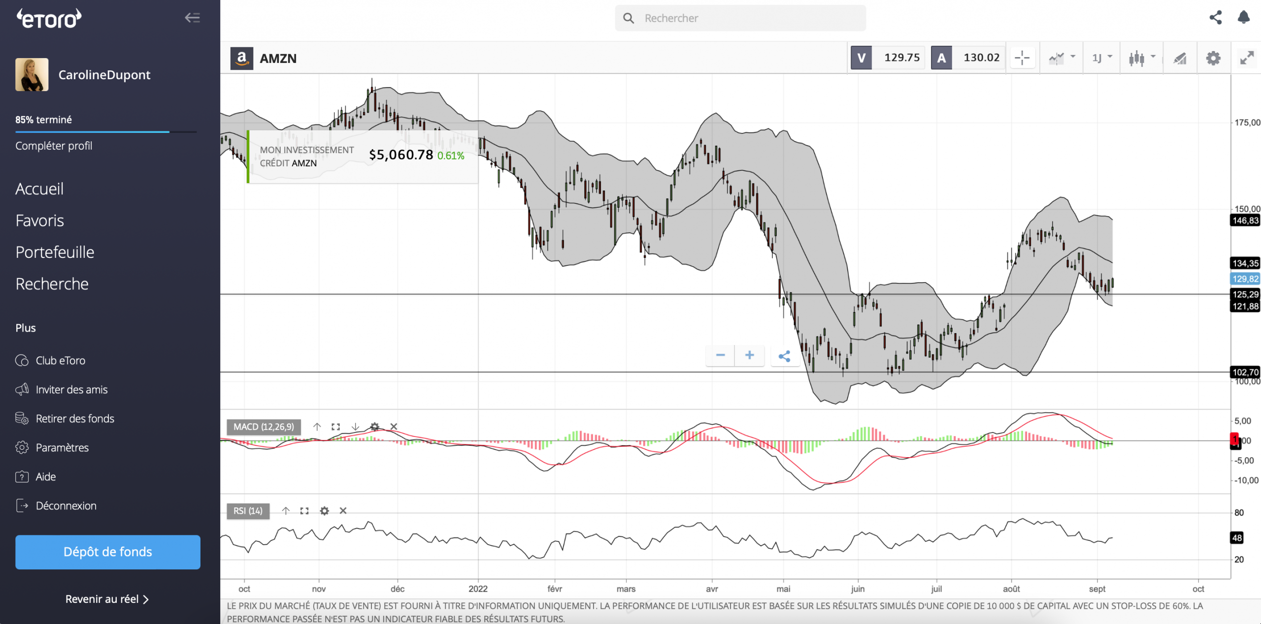The height and width of the screenshot is (624, 1261).
Task: Click the MON INVESTISSEMENT label
Action: point(307,150)
